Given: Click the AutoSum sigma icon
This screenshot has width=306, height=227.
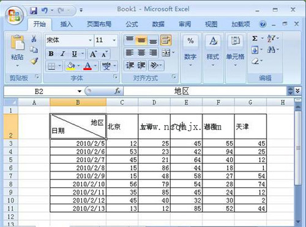Looking at the screenshot, I should tap(255, 38).
